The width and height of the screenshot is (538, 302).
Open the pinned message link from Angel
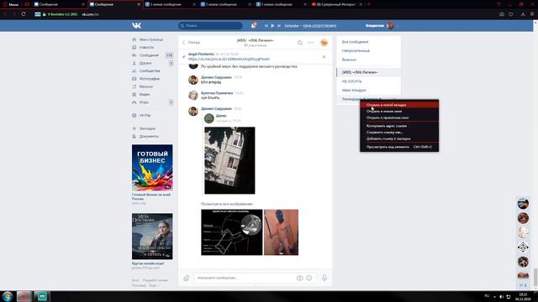coord(229,60)
